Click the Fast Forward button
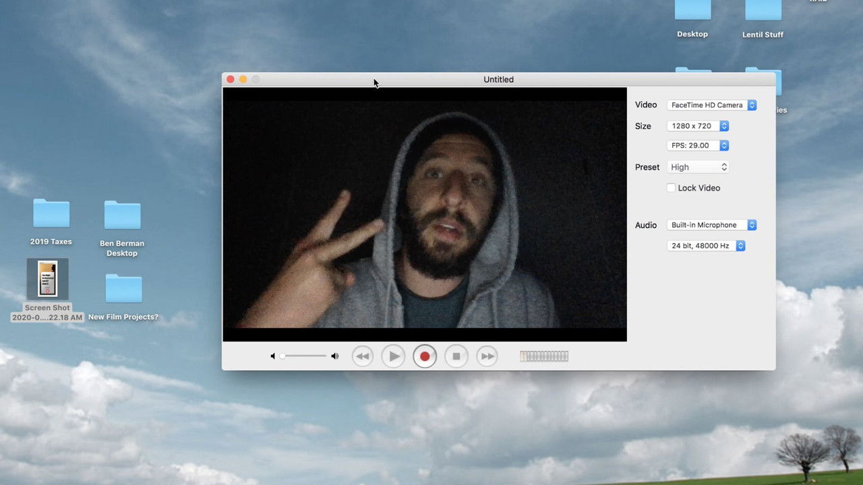863x485 pixels. (487, 356)
